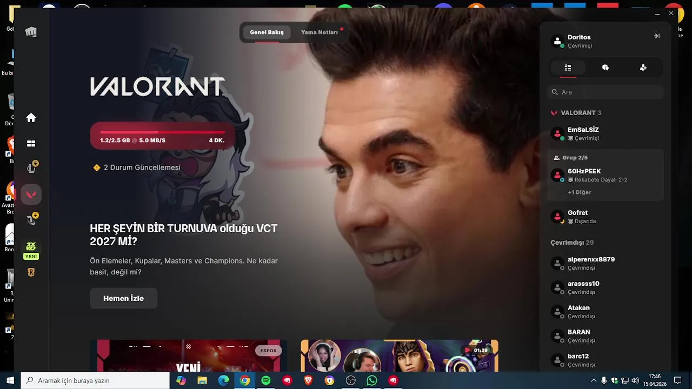
Task: Select friend Gofret
Action: pos(605,217)
